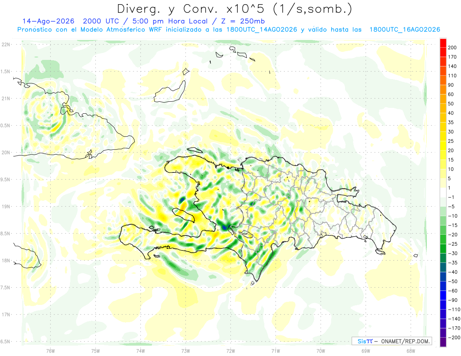Click the '76W' longitude axis label
Viewport: 461px width, 356px height.
[50, 351]
